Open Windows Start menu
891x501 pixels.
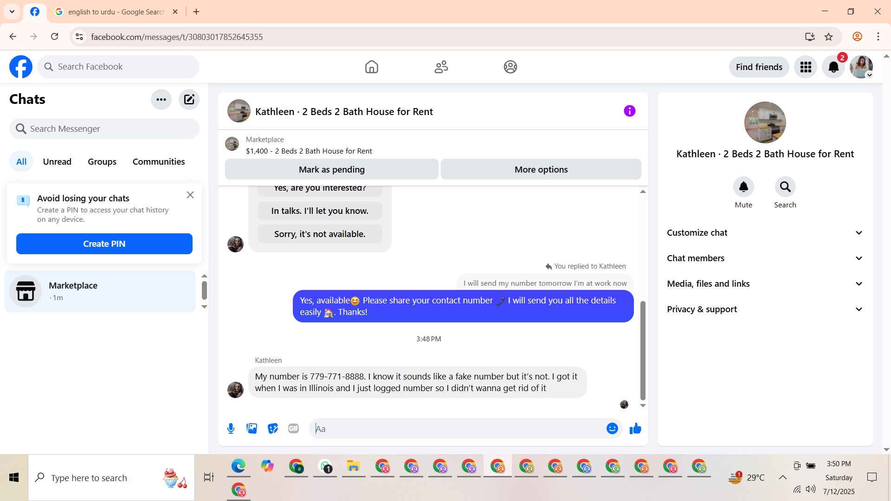point(14,477)
